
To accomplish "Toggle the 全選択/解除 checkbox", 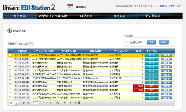I will pos(128,42).
